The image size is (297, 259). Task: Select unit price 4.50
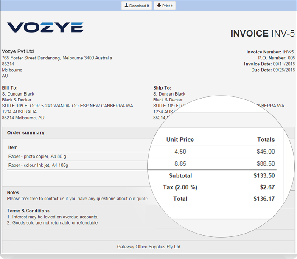point(180,152)
